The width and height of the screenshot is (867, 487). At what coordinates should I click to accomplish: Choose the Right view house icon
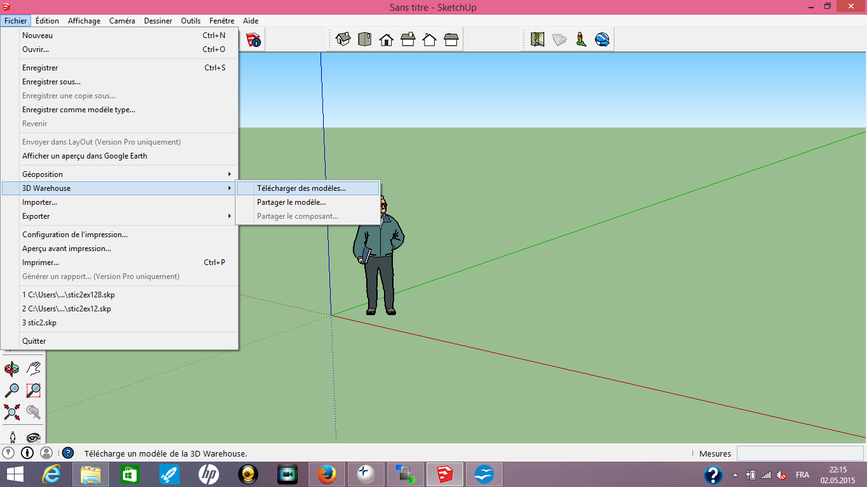[407, 39]
